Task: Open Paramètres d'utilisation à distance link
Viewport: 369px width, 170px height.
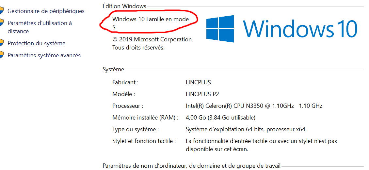Action: click(40, 27)
